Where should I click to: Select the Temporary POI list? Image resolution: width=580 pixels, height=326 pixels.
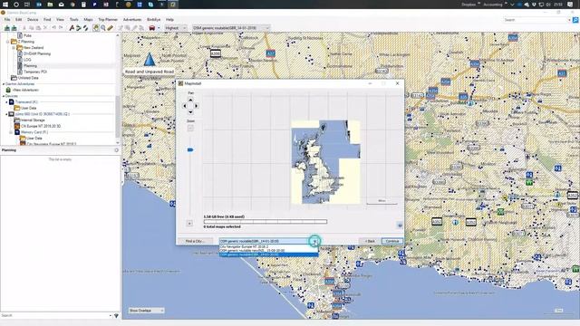tap(35, 72)
